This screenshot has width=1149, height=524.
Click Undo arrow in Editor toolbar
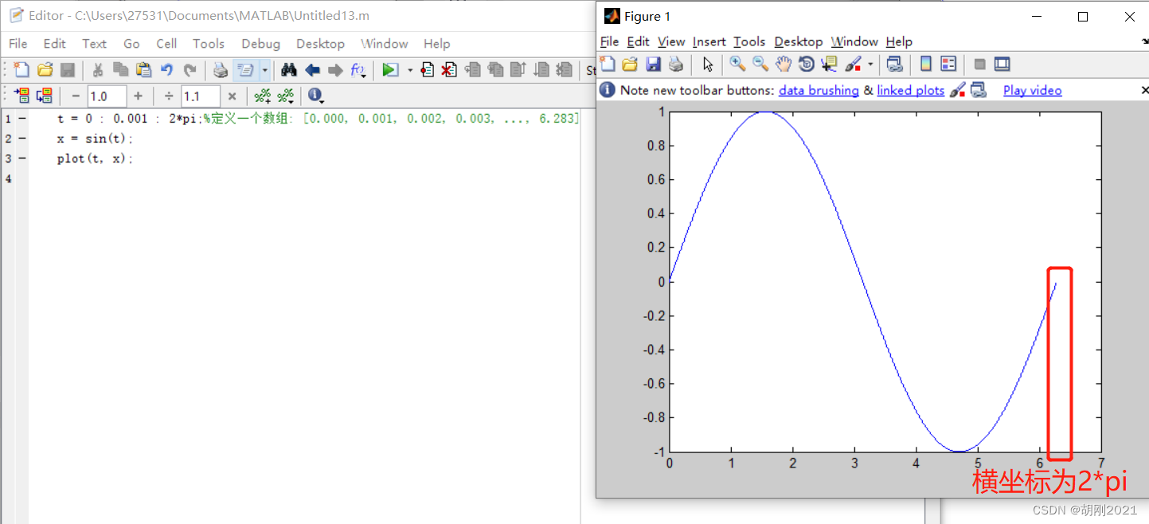coord(167,70)
